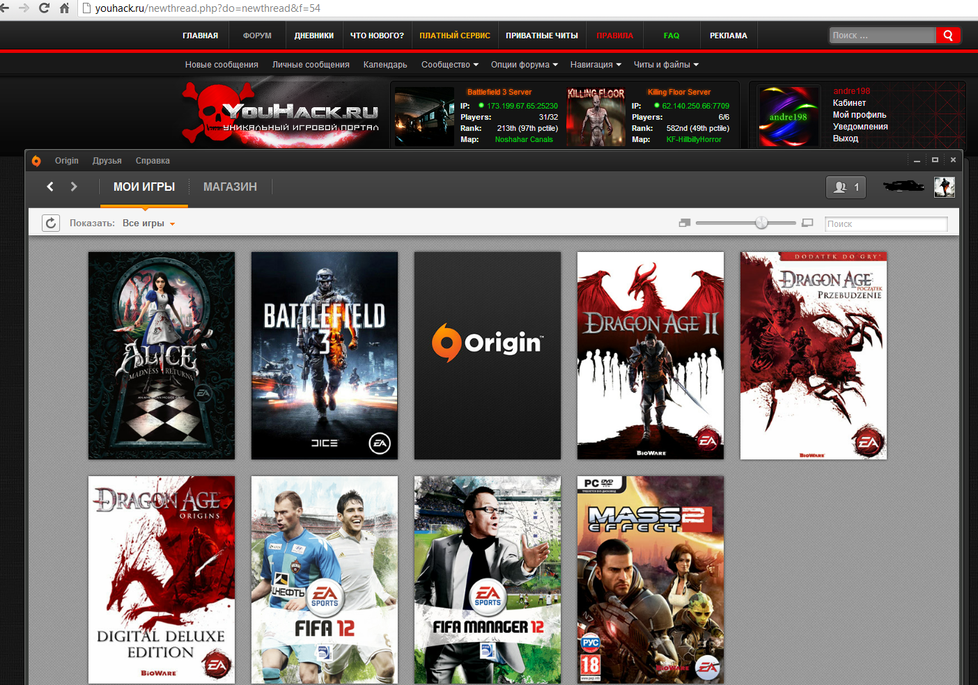Open ДНЕВНИКИ in site navigation
Image resolution: width=978 pixels, height=685 pixels.
[314, 36]
